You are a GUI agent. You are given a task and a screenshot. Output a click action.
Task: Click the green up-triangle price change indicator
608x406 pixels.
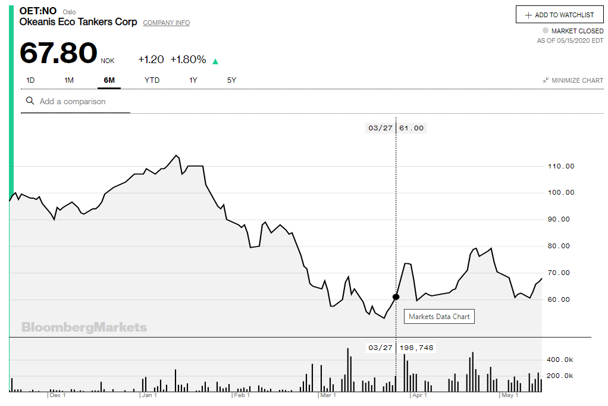(215, 61)
